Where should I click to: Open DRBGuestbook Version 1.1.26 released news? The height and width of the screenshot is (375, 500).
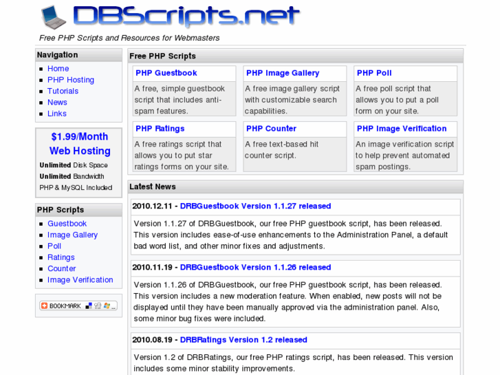coord(255,268)
